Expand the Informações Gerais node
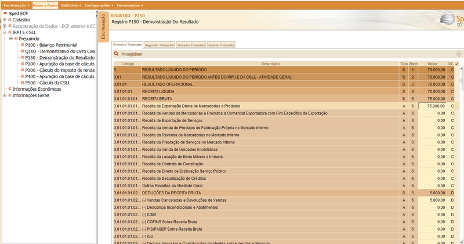464x244 pixels. 5,95
